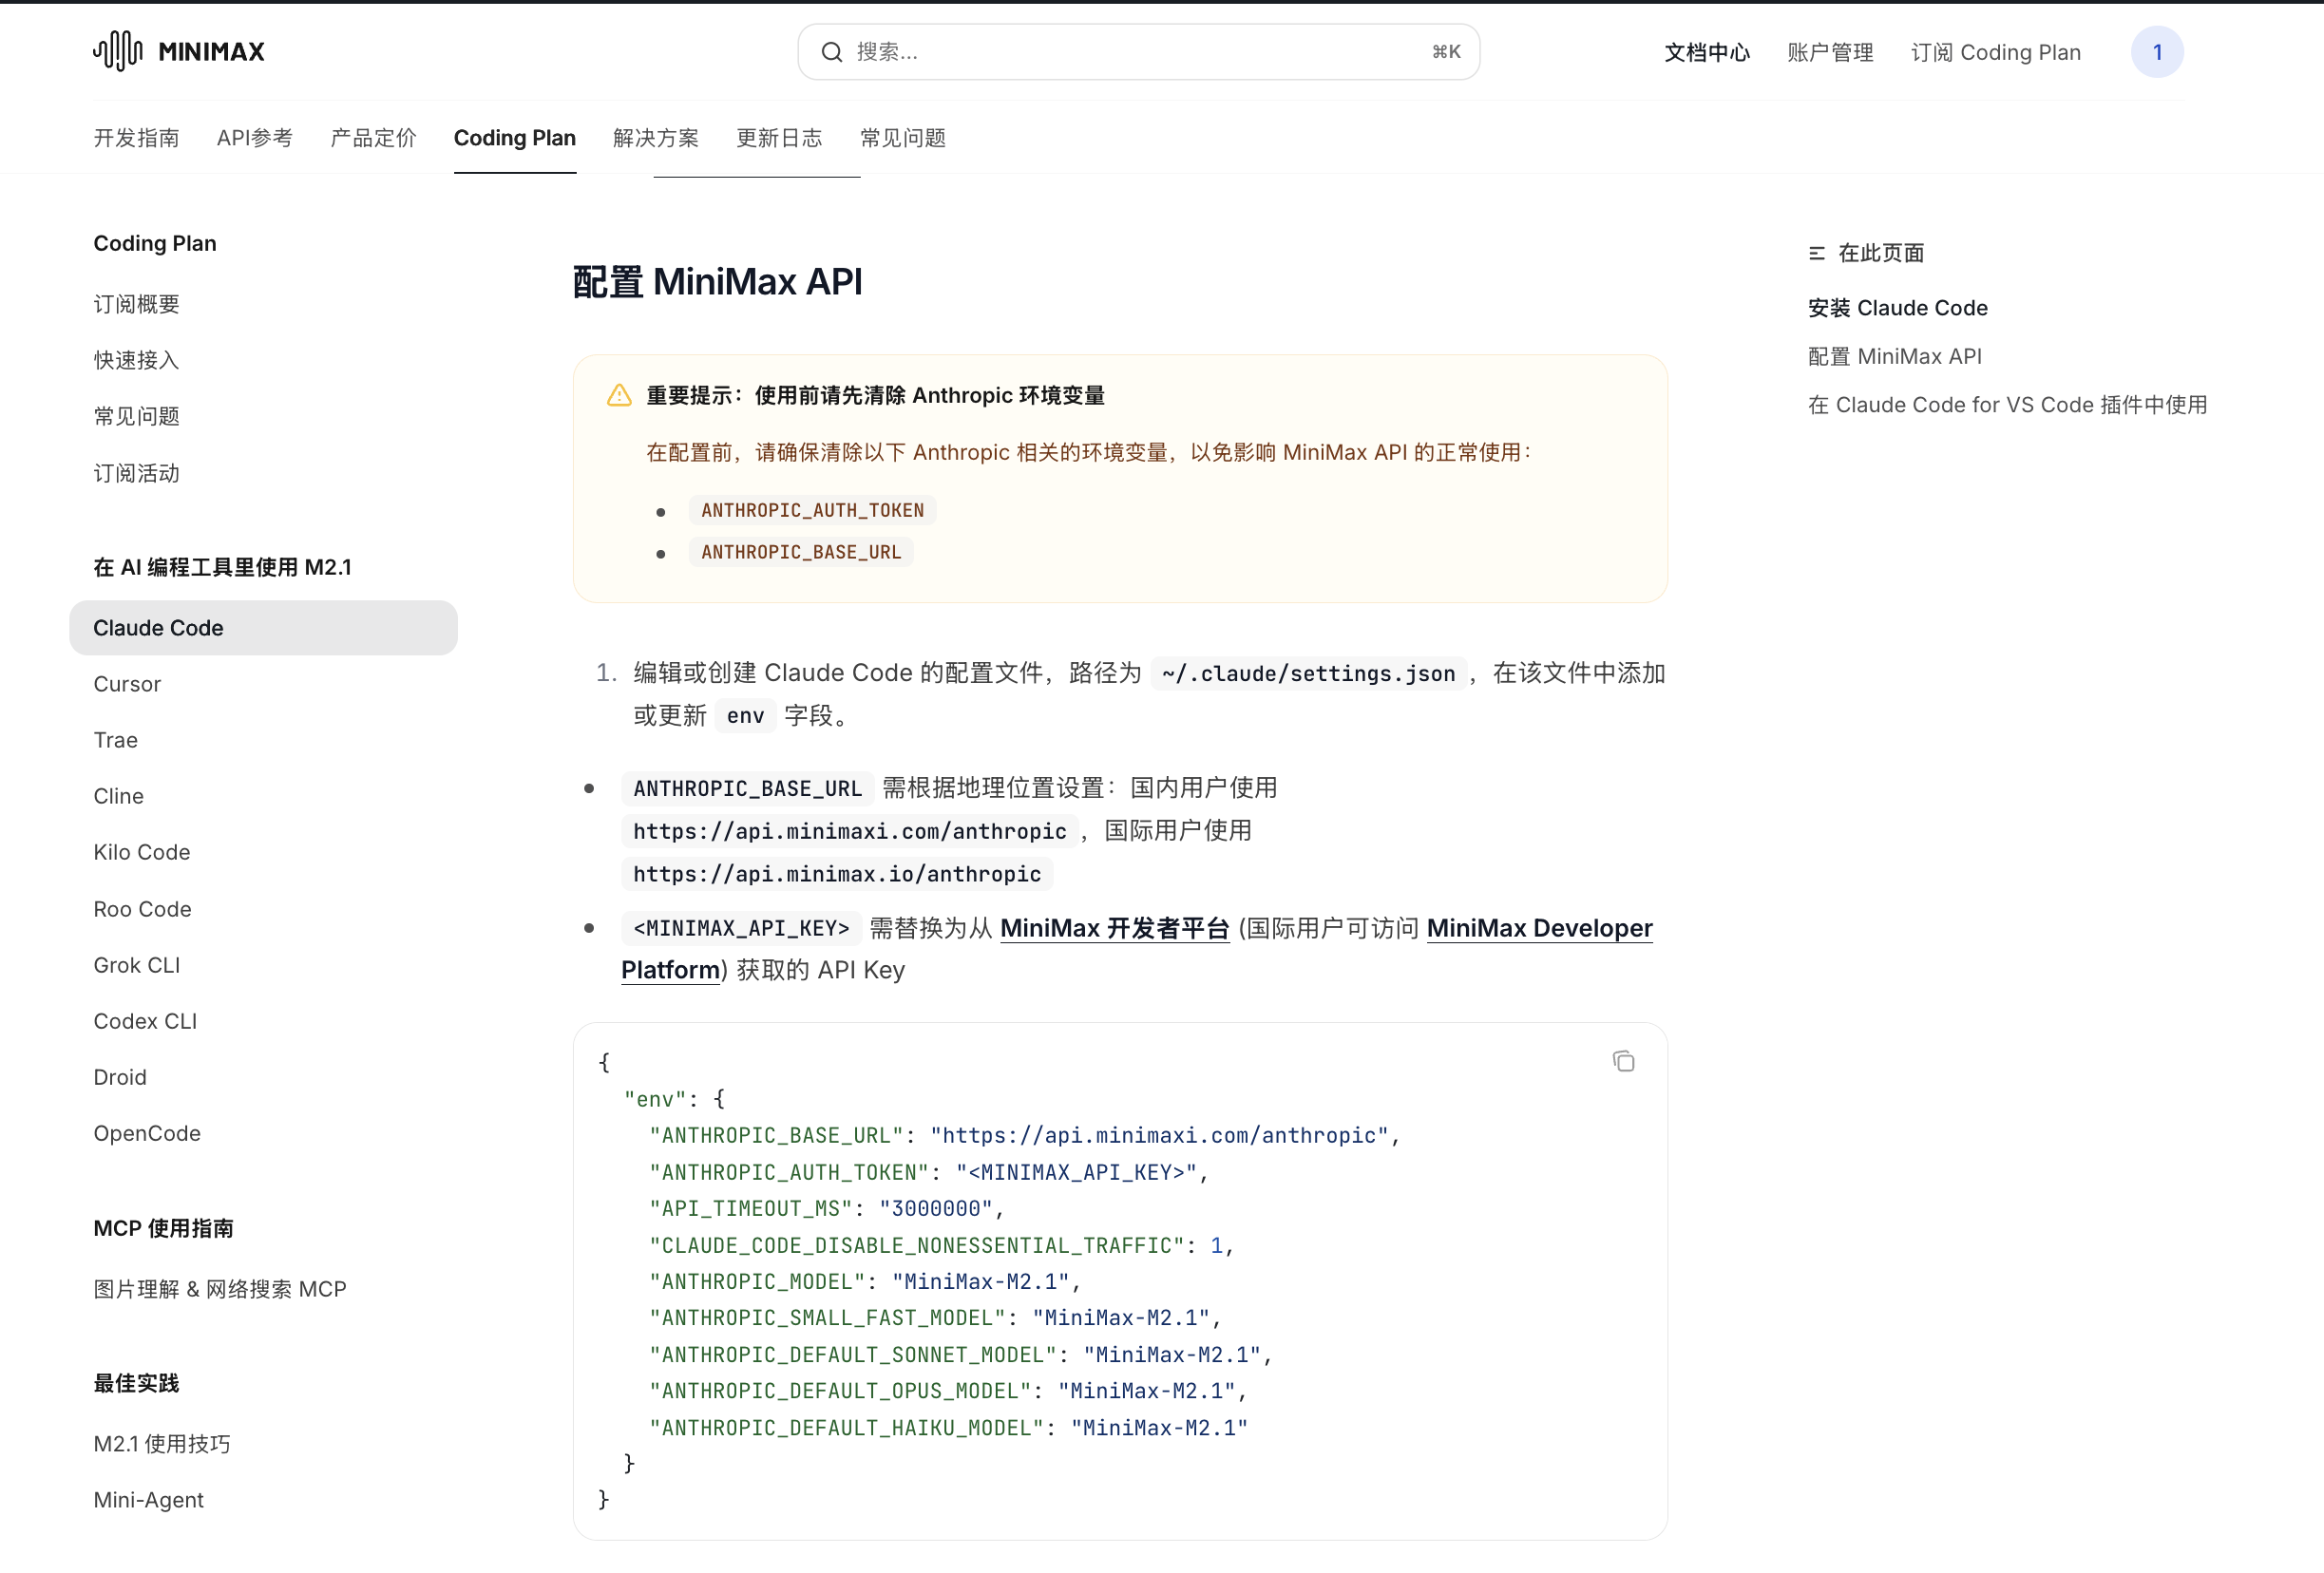Open the MiniMax Developer Platform link
Viewport: 2324px width, 1573px height.
(1538, 928)
